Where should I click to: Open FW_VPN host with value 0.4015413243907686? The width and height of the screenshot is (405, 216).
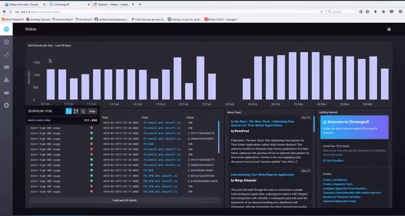pyautogui.click(x=160, y=176)
